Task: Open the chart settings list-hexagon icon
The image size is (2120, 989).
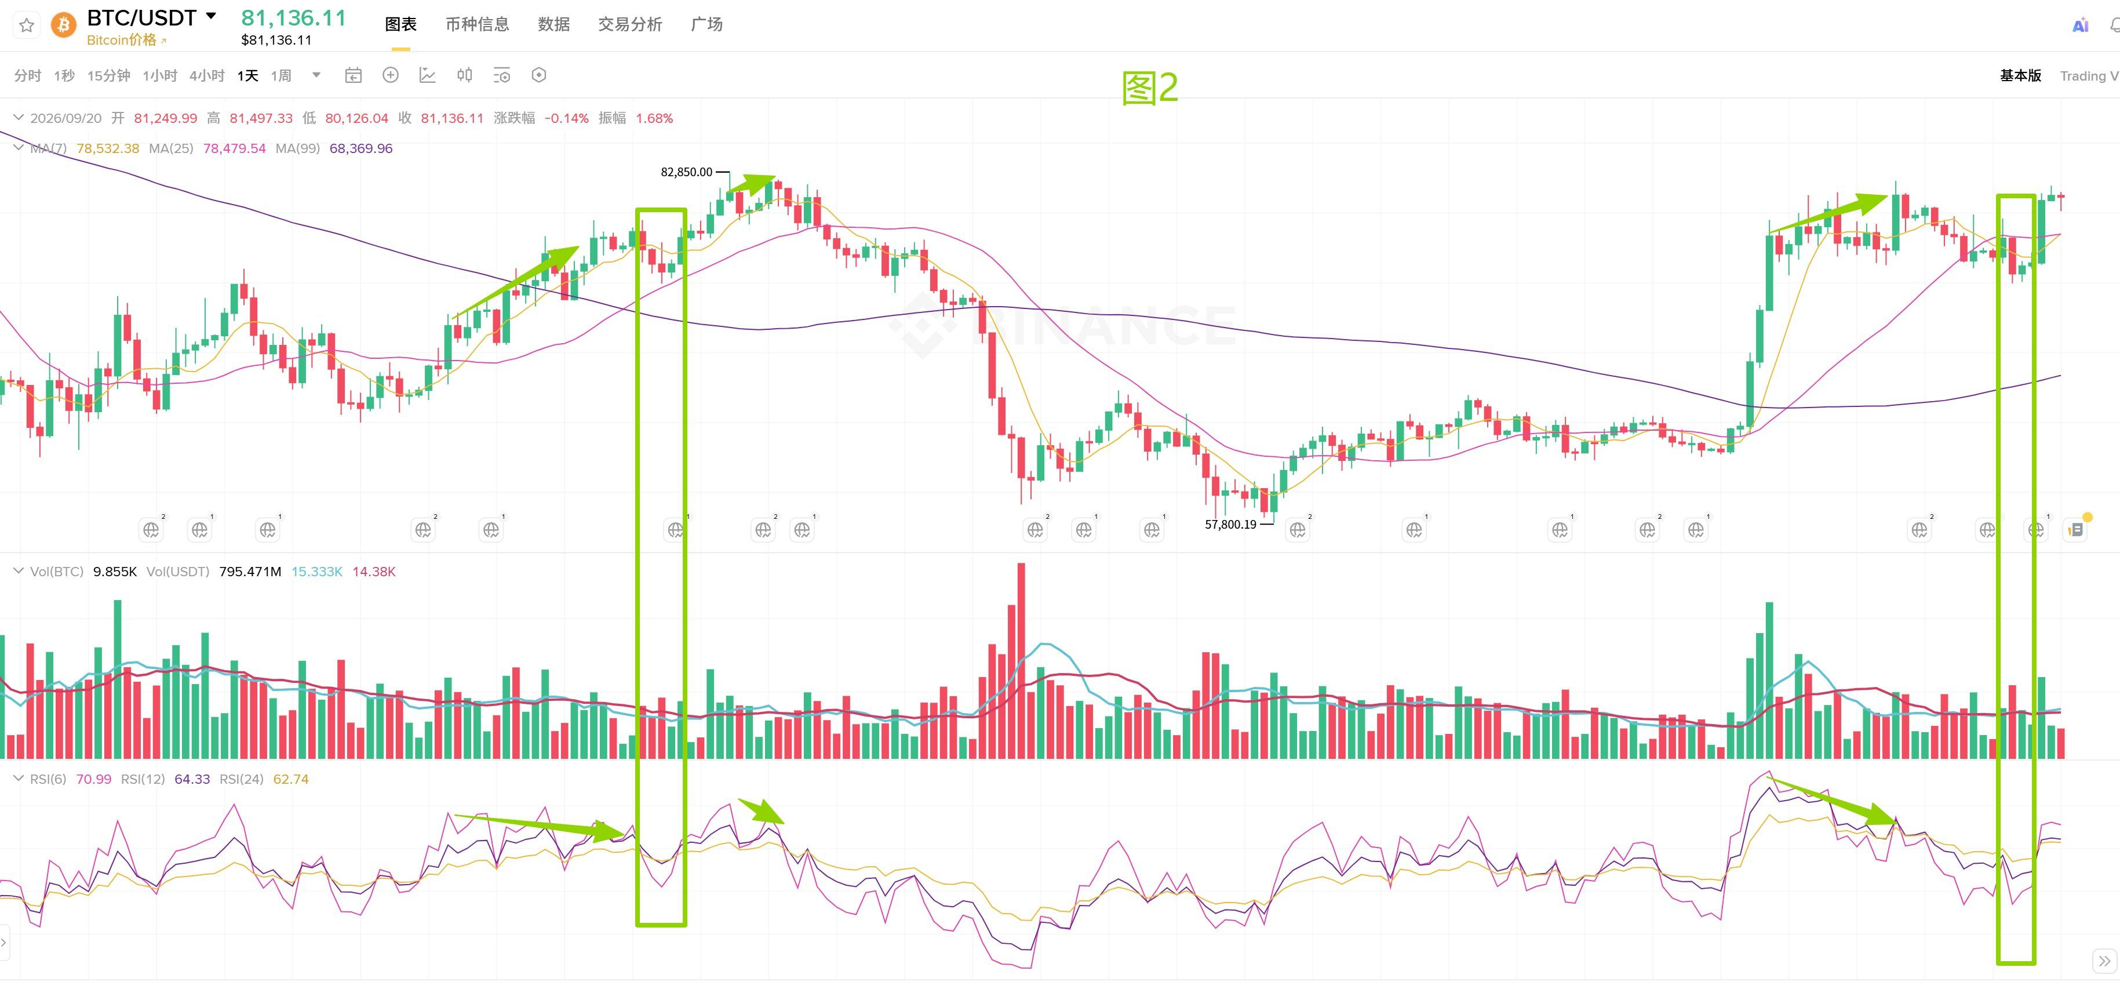Action: pyautogui.click(x=502, y=76)
